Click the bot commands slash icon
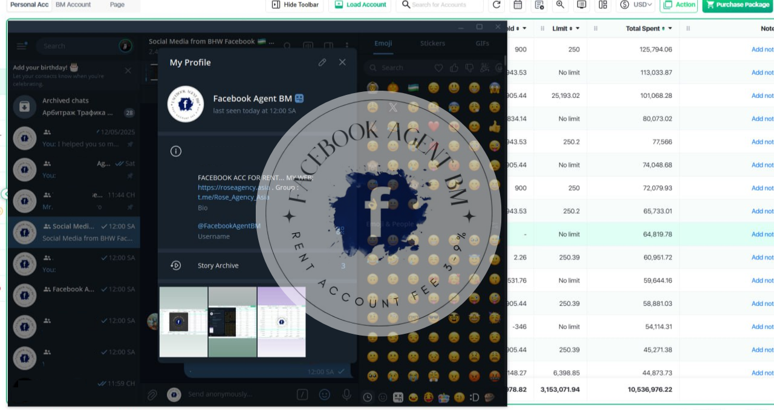 pyautogui.click(x=302, y=394)
